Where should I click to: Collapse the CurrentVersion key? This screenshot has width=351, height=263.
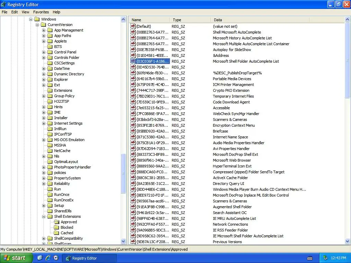(x=37, y=25)
